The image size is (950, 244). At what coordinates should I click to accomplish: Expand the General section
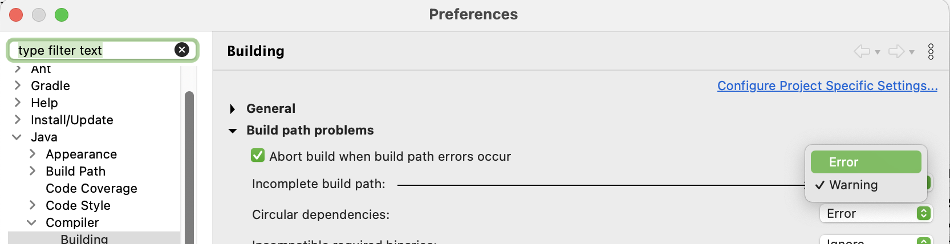(x=232, y=109)
